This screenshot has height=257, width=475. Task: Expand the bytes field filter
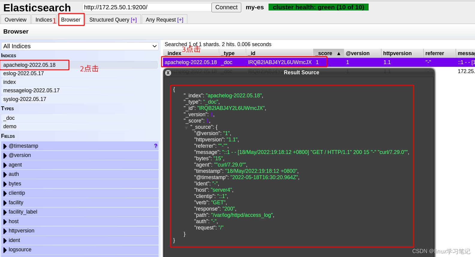pyautogui.click(x=5, y=184)
